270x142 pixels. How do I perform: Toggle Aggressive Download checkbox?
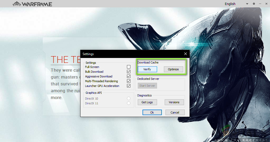tap(129, 76)
